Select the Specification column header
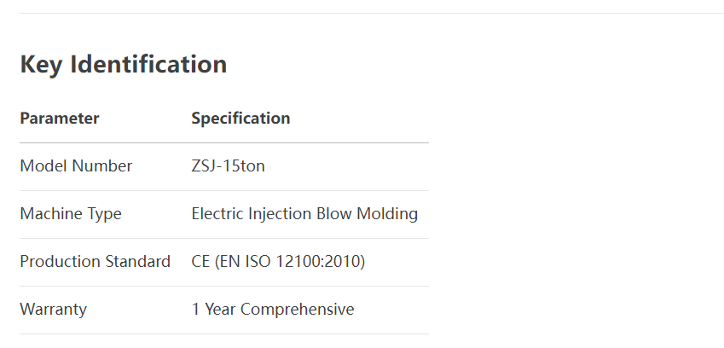 click(240, 119)
